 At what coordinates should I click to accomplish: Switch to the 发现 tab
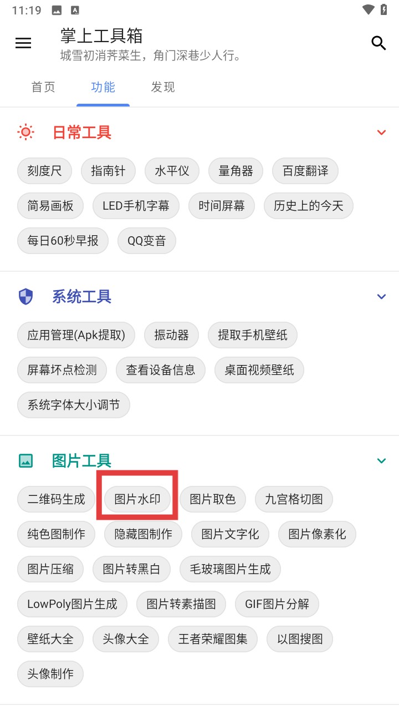pos(163,87)
